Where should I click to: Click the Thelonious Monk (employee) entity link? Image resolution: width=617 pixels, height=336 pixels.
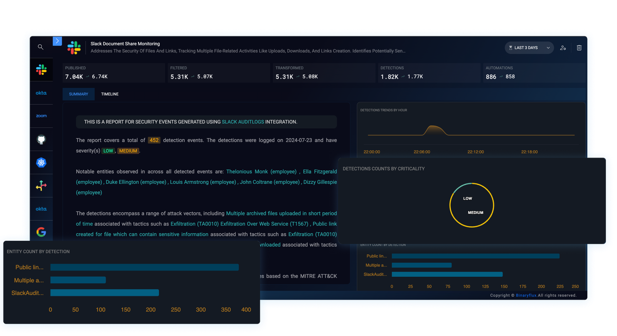point(261,171)
